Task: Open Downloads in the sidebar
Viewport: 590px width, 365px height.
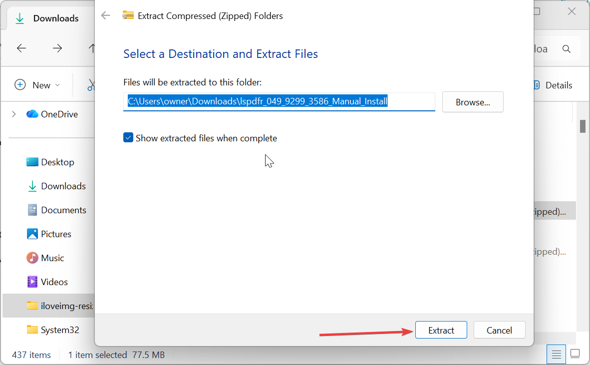Action: [63, 186]
